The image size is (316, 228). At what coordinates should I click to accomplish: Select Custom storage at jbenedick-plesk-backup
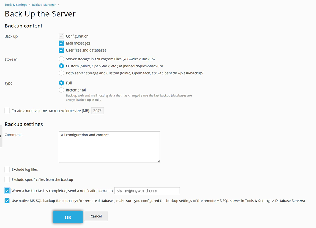[x=61, y=66]
